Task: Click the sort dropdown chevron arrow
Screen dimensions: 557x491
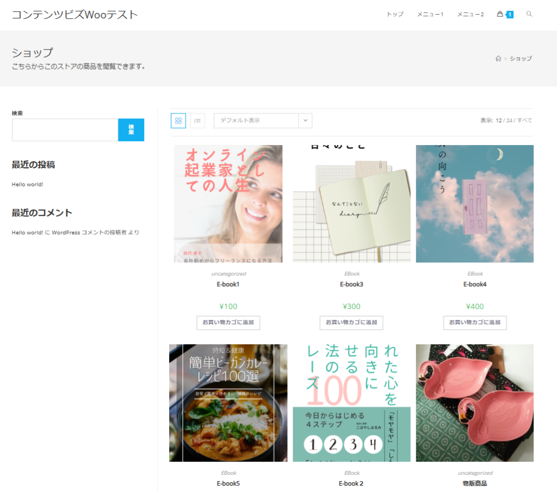Action: [x=305, y=121]
